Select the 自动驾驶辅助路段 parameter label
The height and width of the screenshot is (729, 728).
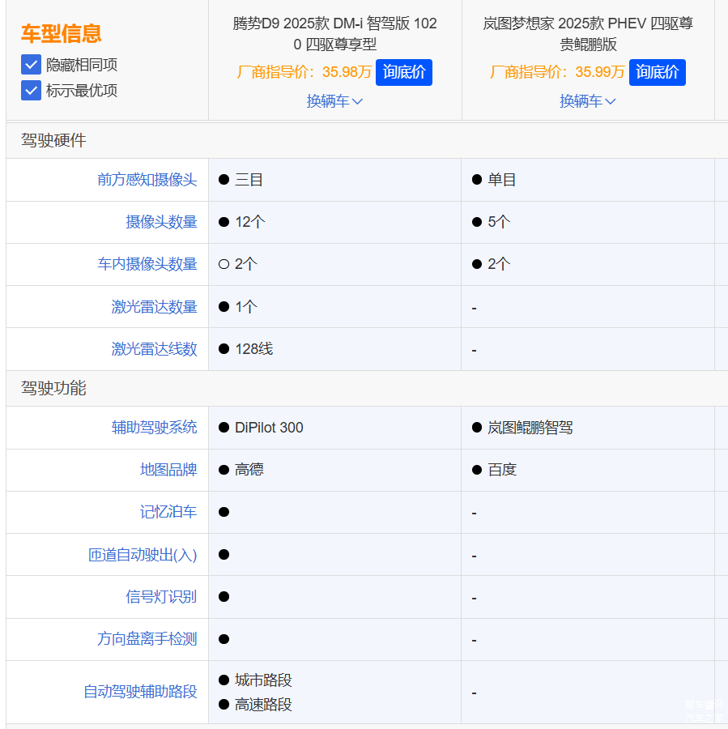click(140, 692)
